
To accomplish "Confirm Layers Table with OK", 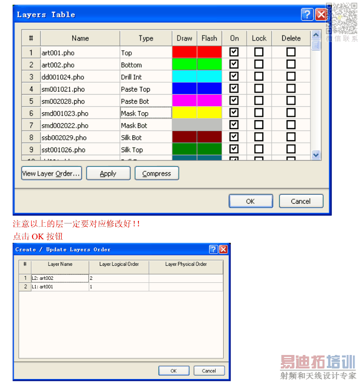I will (x=251, y=201).
